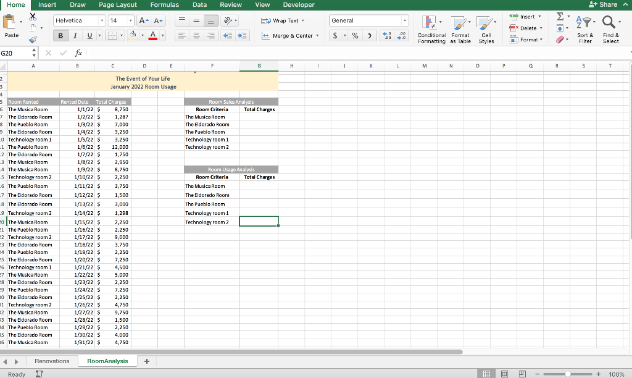Adjust the zoom slider

[x=567, y=374]
